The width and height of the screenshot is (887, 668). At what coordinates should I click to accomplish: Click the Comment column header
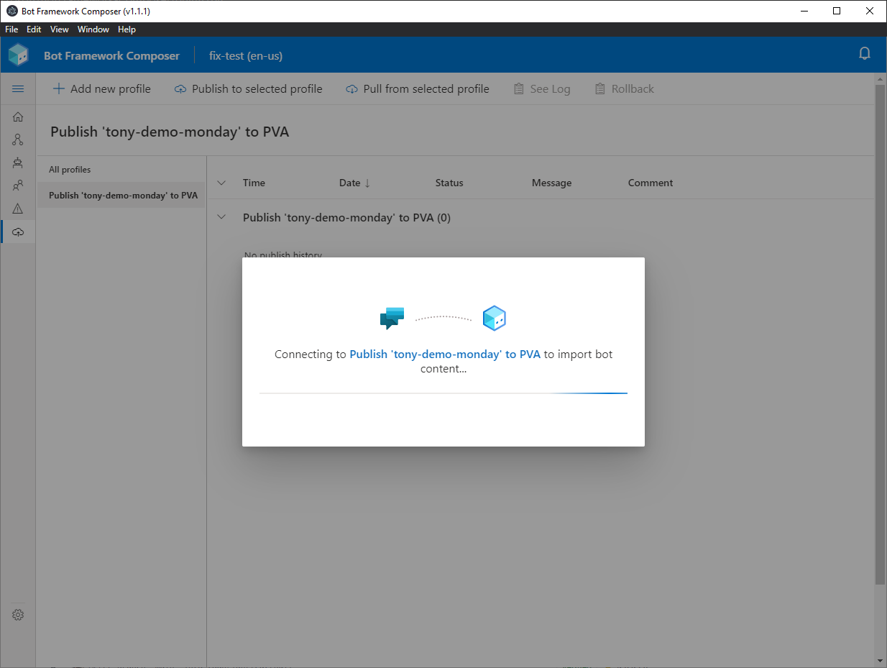(651, 183)
